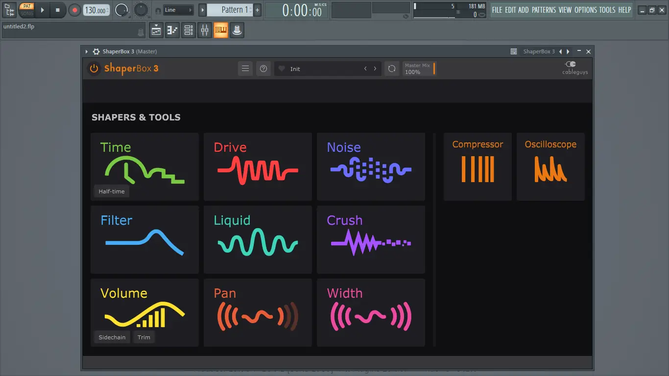The height and width of the screenshot is (376, 669).
Task: Select previous preset in plugin title bar
Action: pyautogui.click(x=561, y=51)
